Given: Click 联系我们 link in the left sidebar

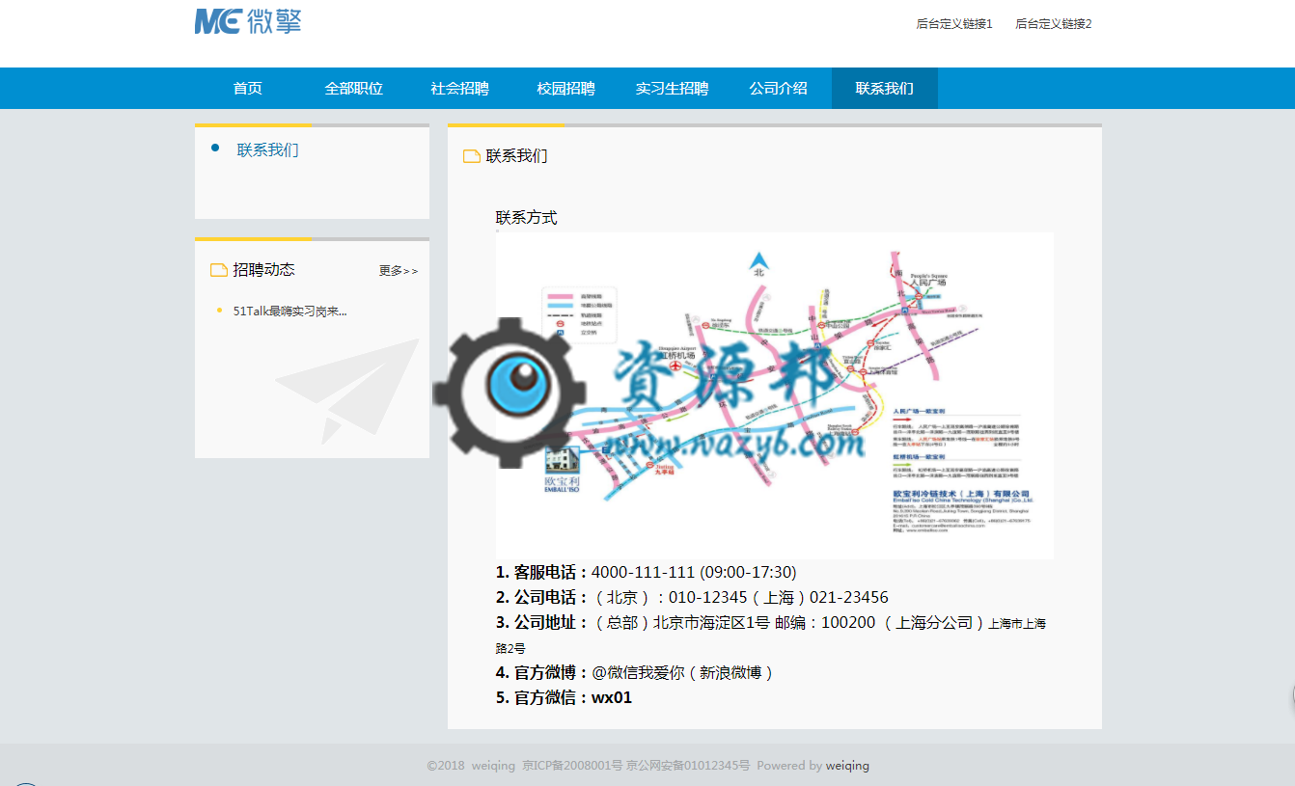Looking at the screenshot, I should click(x=268, y=150).
